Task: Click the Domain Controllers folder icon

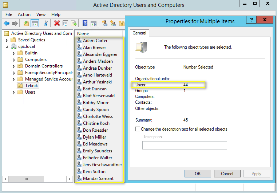Action: (20, 66)
